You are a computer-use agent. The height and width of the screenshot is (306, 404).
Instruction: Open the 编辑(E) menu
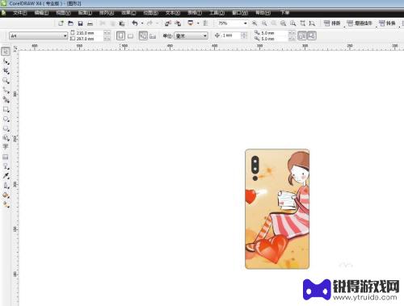click(41, 13)
